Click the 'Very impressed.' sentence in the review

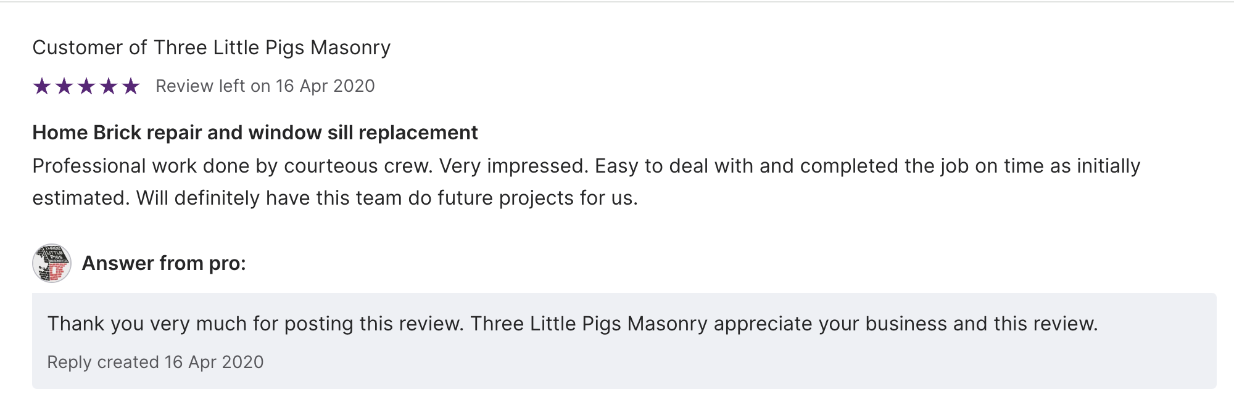click(513, 166)
